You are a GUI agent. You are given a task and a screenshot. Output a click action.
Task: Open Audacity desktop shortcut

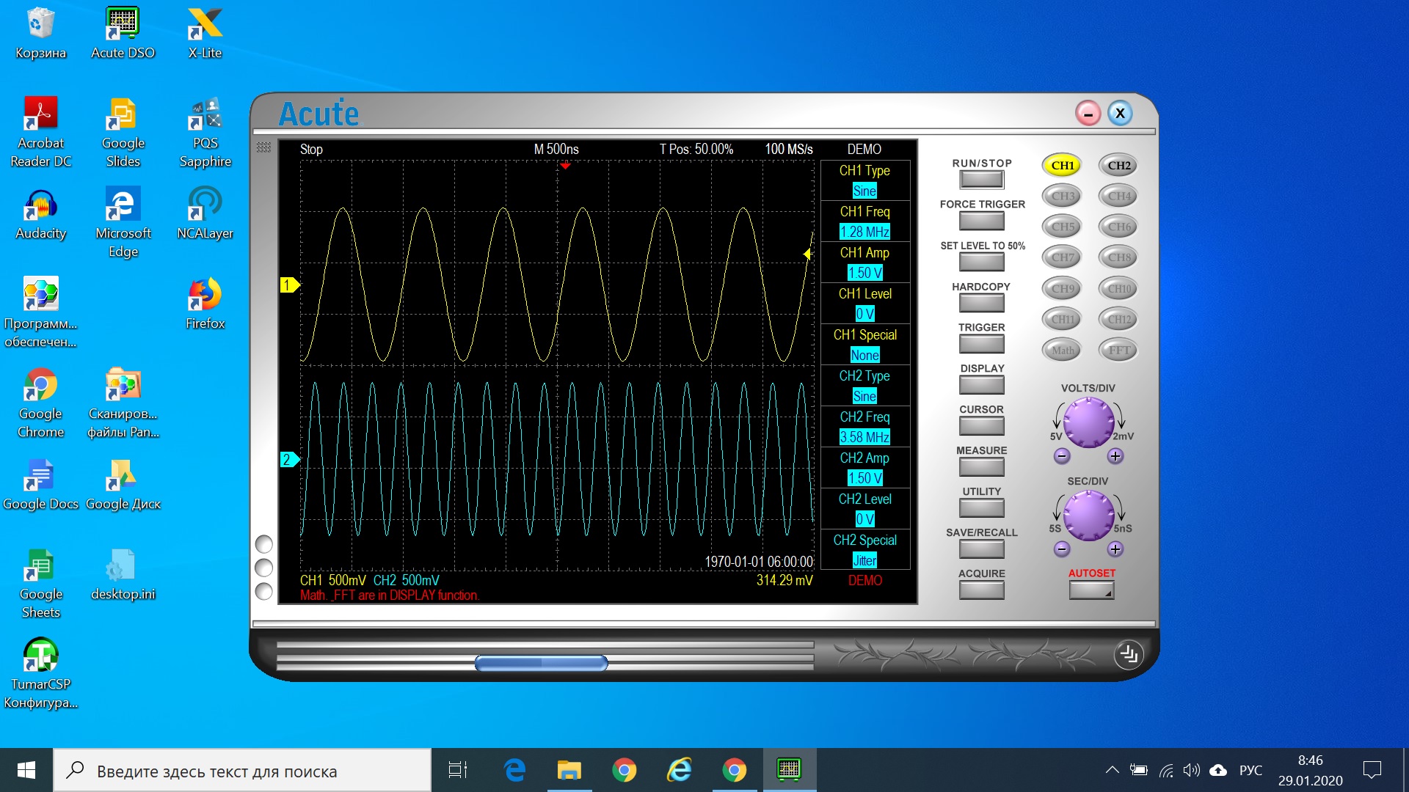click(x=40, y=214)
